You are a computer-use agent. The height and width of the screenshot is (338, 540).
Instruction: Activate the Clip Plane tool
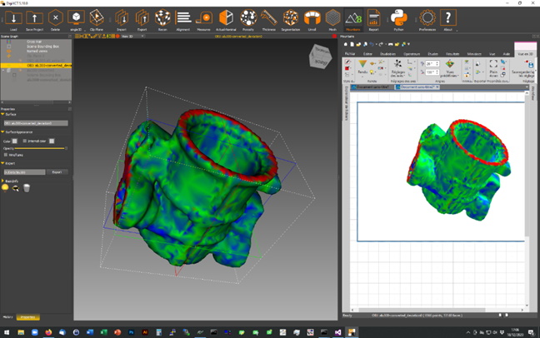[97, 17]
